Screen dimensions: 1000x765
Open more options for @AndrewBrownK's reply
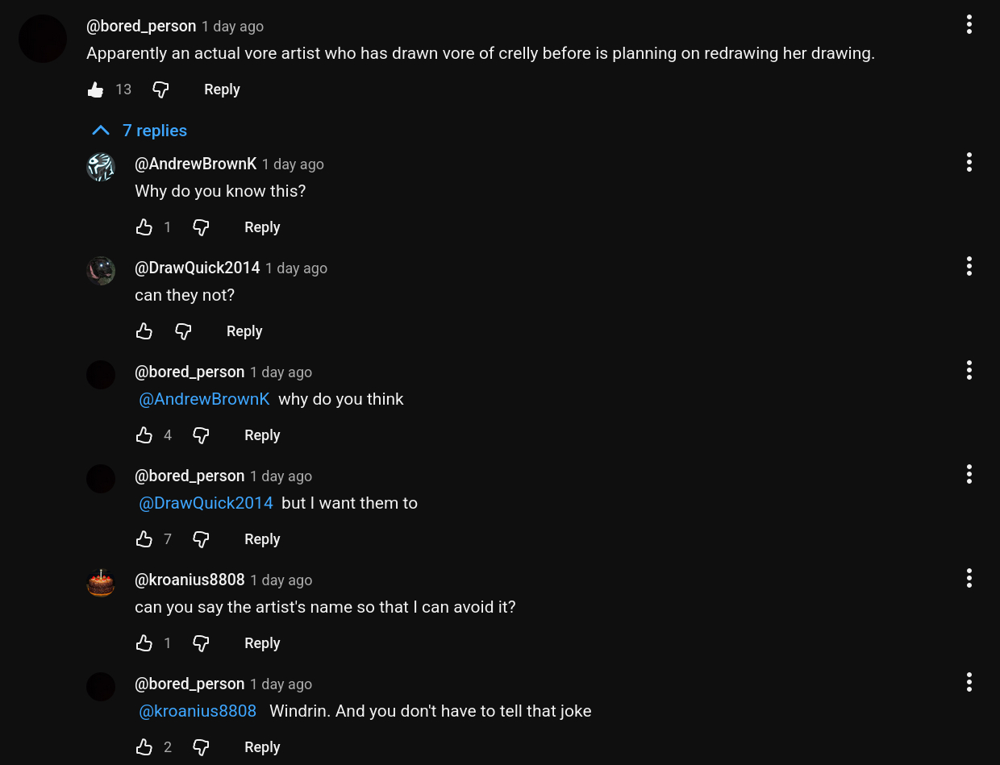(969, 163)
